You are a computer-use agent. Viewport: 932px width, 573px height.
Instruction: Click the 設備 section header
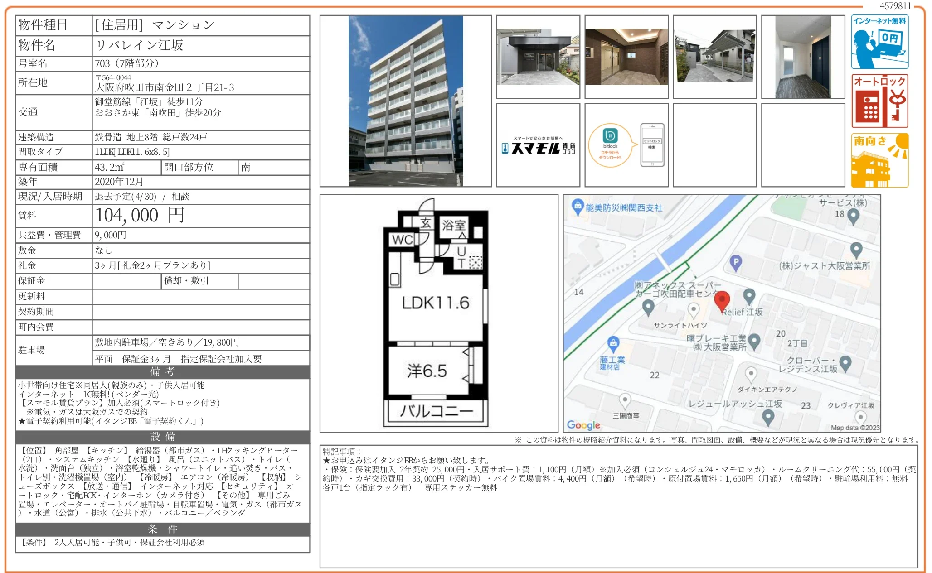point(162,437)
